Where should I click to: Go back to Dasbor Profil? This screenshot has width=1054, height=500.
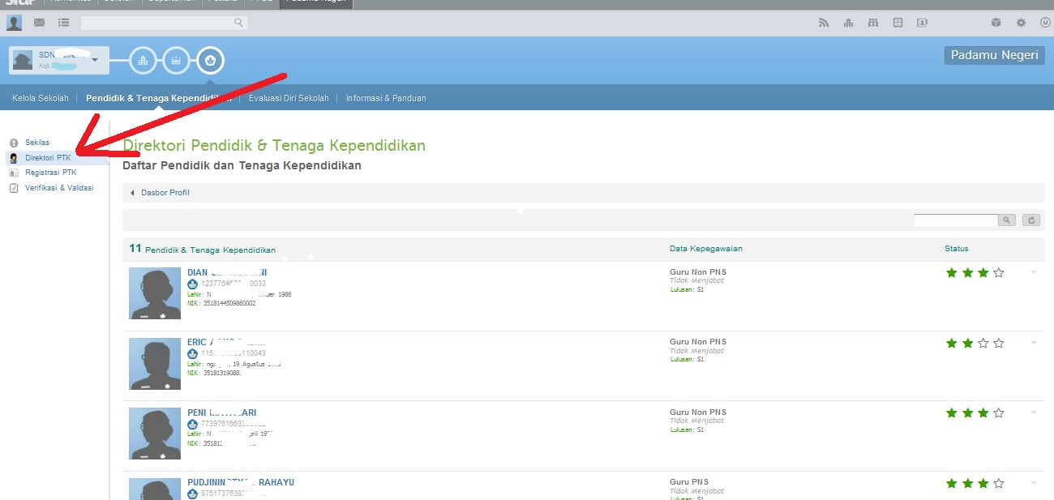click(165, 193)
